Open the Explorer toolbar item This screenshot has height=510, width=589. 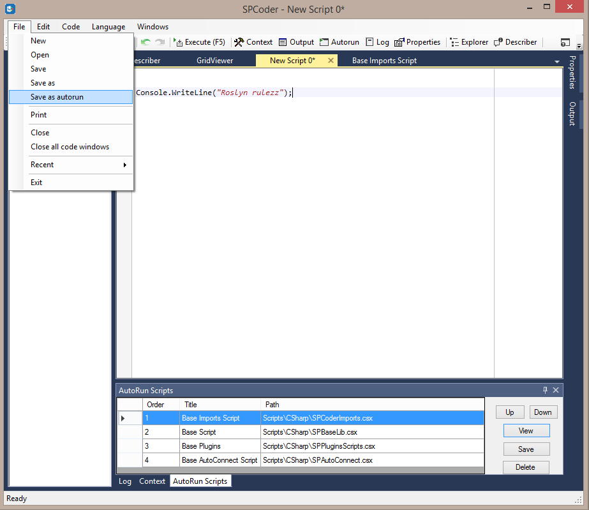(469, 42)
